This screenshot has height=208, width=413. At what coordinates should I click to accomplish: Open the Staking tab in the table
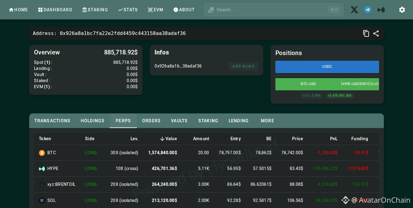coord(208,121)
